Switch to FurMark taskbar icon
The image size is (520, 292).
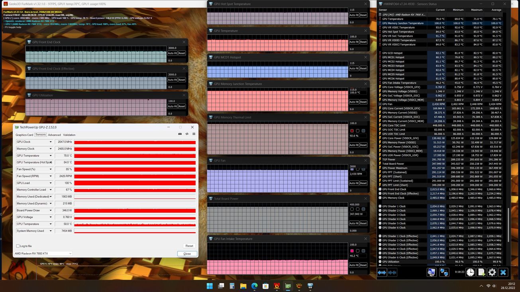277,286
